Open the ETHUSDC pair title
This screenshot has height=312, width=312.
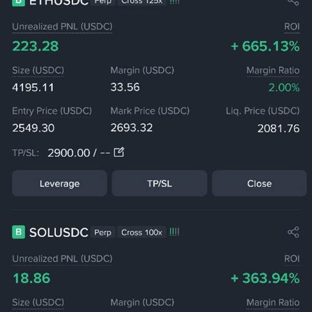pos(59,3)
